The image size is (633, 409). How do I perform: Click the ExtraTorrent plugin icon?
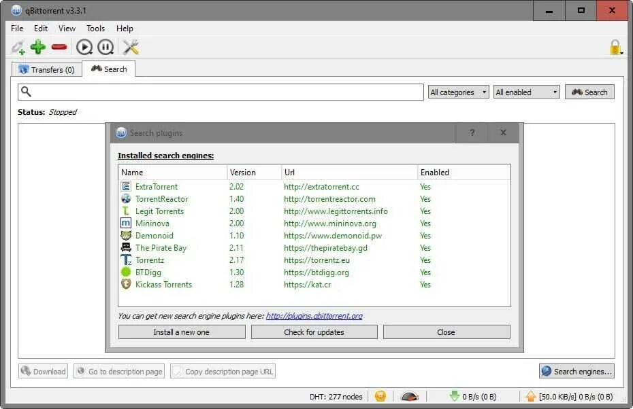(x=126, y=187)
